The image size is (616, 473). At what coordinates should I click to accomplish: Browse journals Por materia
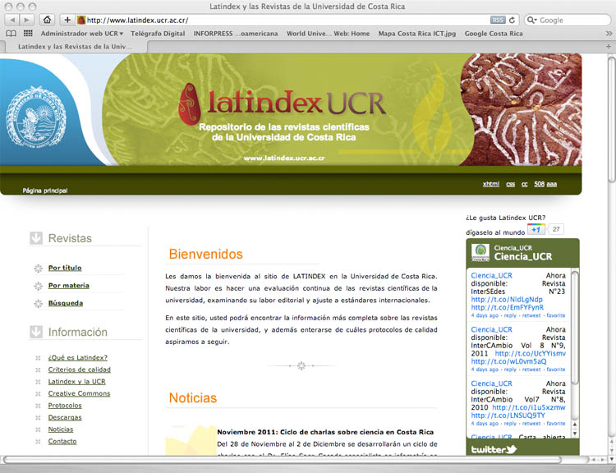(69, 286)
